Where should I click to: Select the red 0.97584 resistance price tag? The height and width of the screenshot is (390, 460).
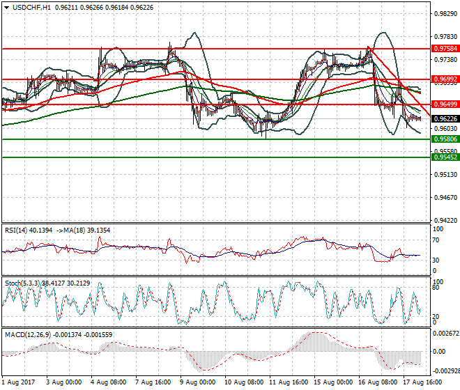coord(445,49)
